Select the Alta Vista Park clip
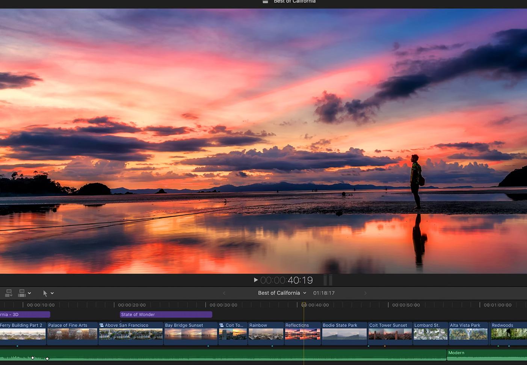This screenshot has height=365, width=527. [468, 333]
